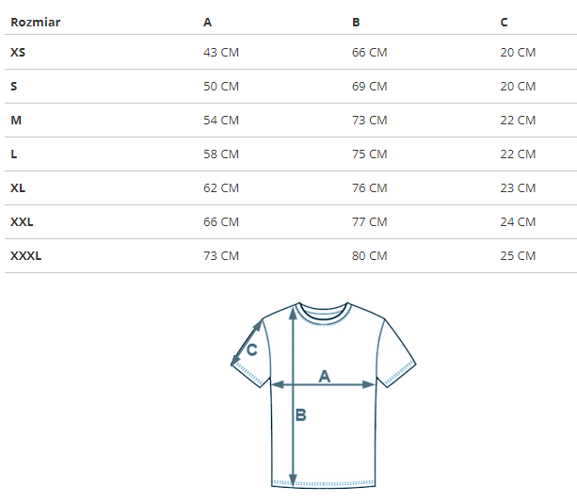Click the shirt collar in the diagram

click(323, 313)
